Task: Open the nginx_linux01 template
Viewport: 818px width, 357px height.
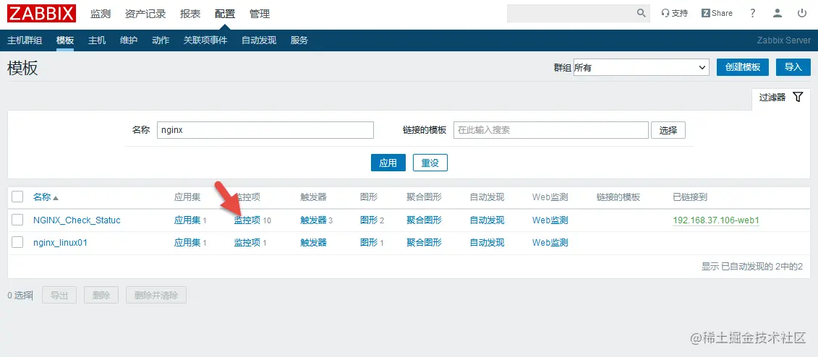Action: (x=60, y=243)
